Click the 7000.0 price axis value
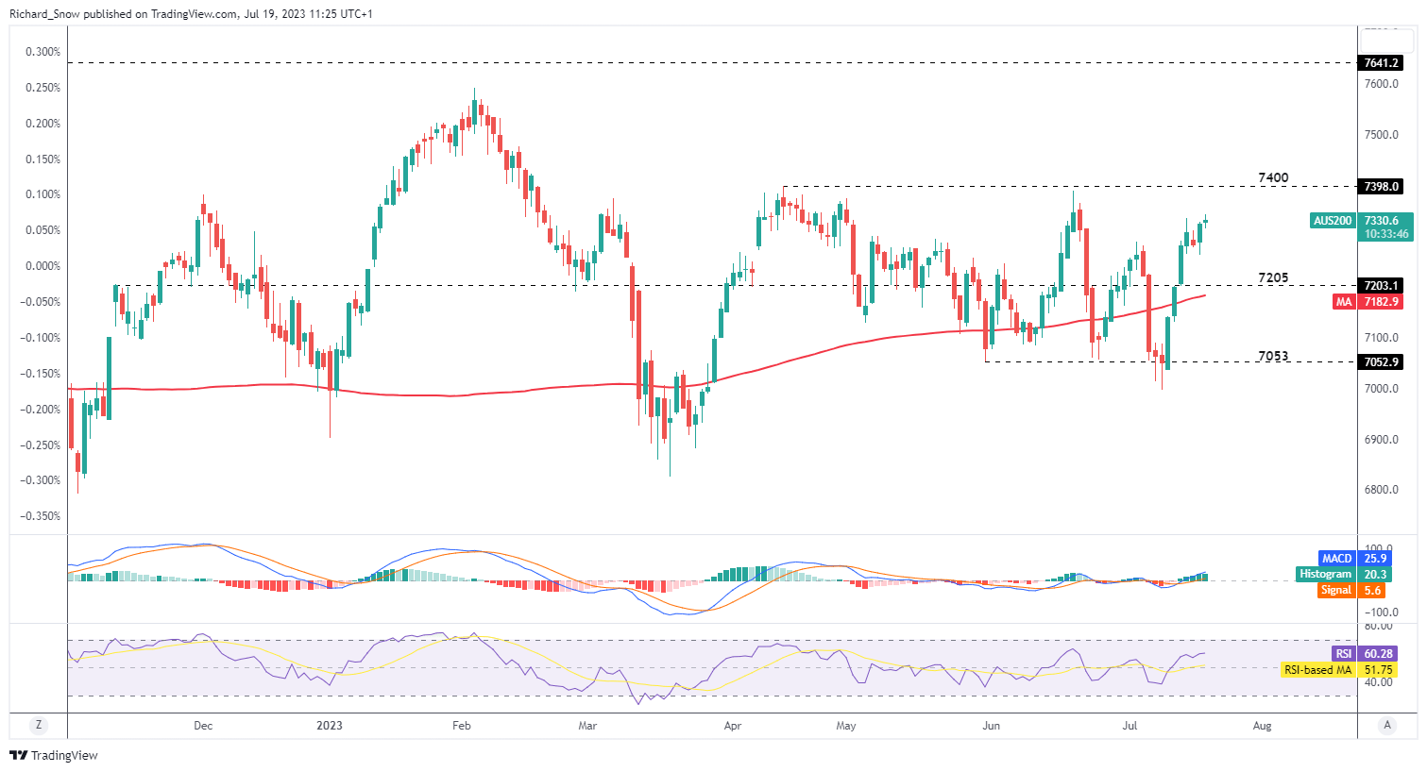The height and width of the screenshot is (772, 1427). 1383,389
